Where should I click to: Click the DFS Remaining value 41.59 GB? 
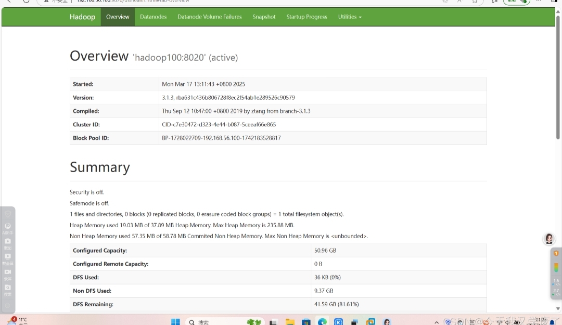coord(337,304)
